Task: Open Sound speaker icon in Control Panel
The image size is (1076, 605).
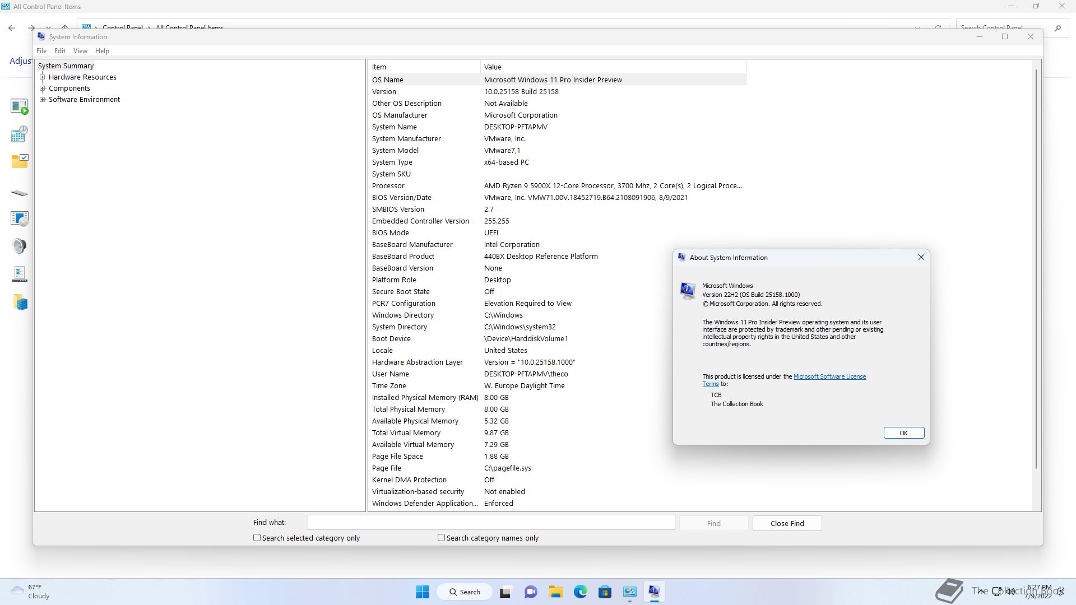Action: click(20, 246)
